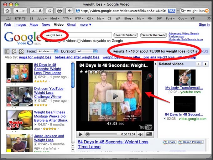
Task: Open the YTV bookmark folder
Action: (x=67, y=18)
